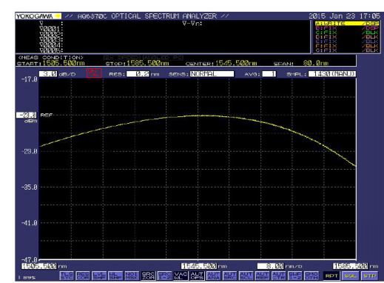Viewport: 384px width, 283px height.
Task: Click the MEAS CONDITION header
Action: point(50,58)
